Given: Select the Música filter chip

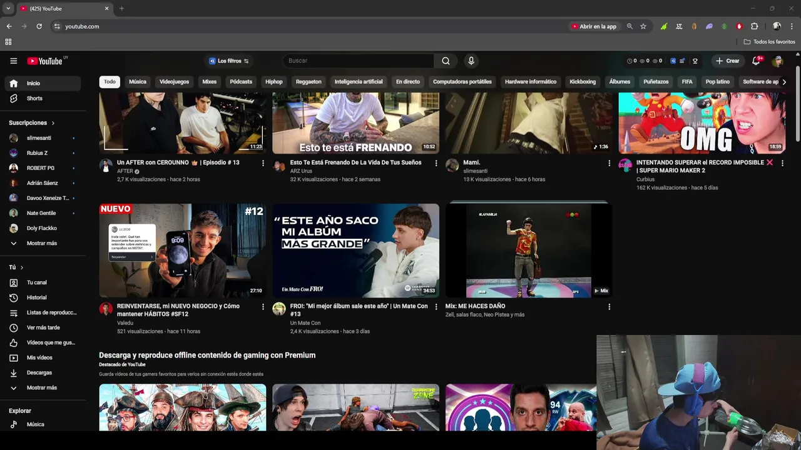Looking at the screenshot, I should [x=138, y=82].
